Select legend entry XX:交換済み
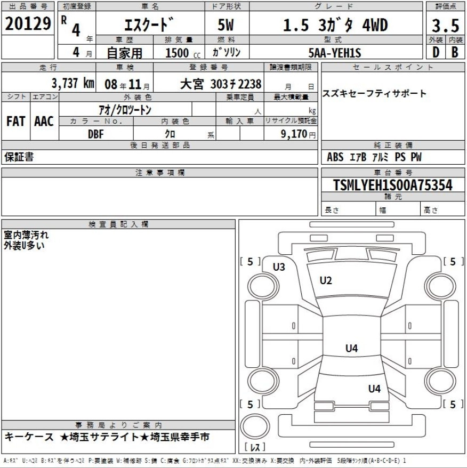 248,461
